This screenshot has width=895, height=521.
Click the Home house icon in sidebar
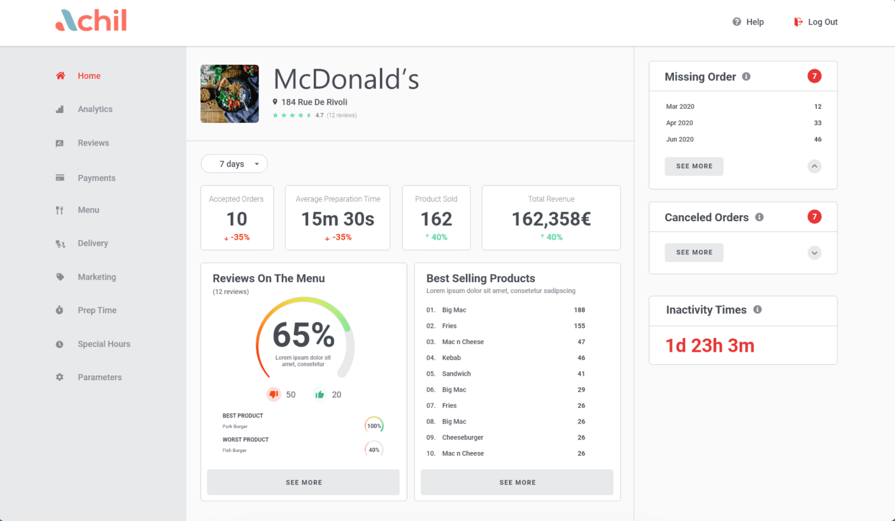coord(60,75)
